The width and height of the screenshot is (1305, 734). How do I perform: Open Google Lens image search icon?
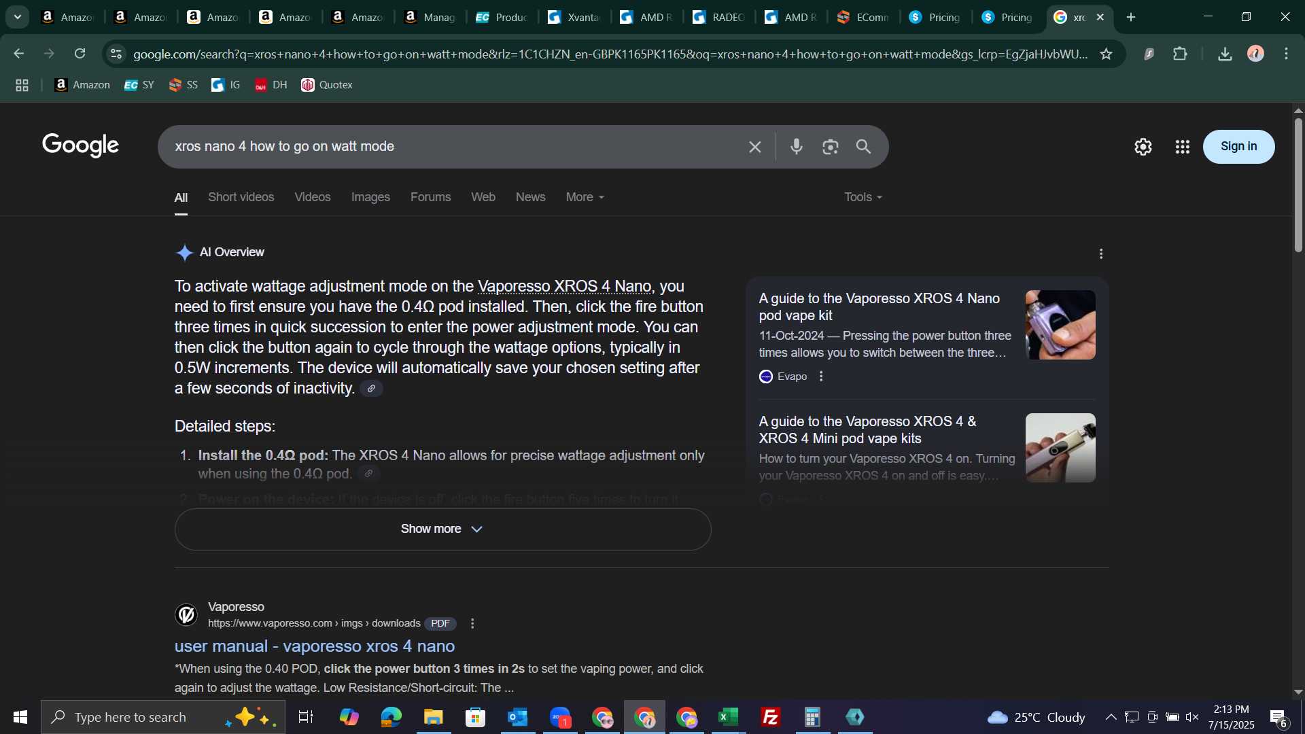coord(830,147)
